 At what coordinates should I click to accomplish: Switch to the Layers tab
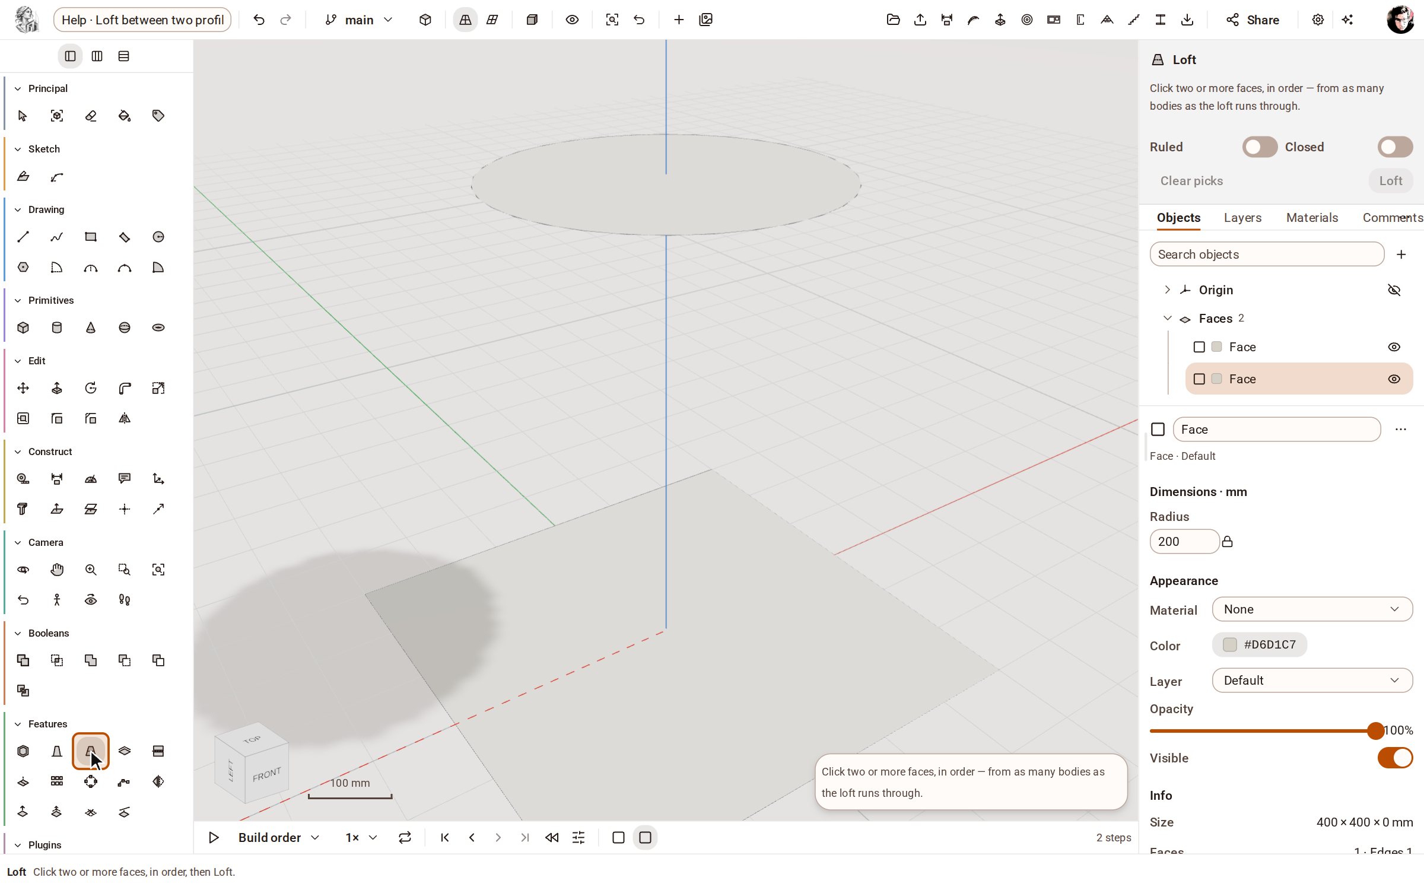click(x=1242, y=218)
